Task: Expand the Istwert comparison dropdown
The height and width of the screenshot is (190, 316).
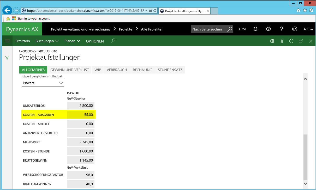Action: (43, 83)
